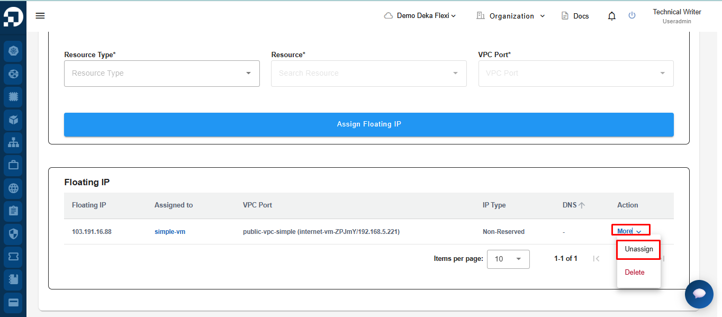Screen dimensions: 722x317
Task: Open the chat support bubble
Action: (699, 294)
